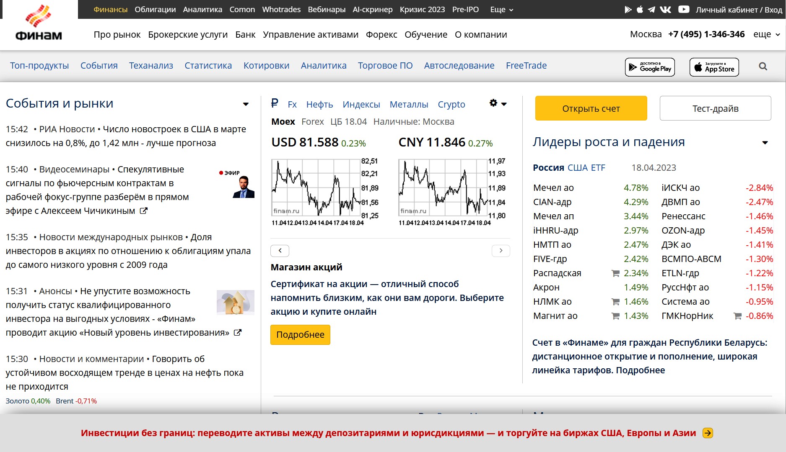Screen dimensions: 786x452
Task: Click cart icon next to ГМКНорНик
Action: 737,316
